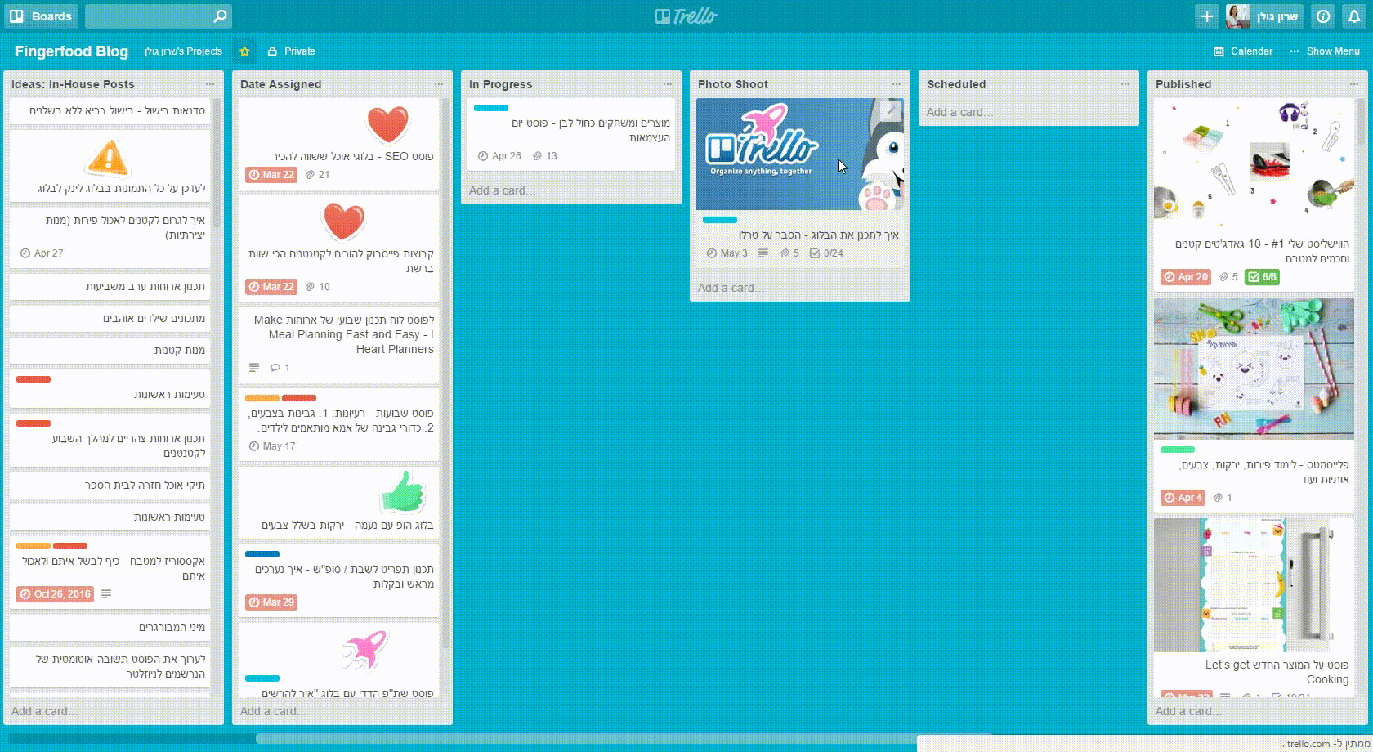The height and width of the screenshot is (752, 1373).
Task: Open the Boards menu button
Action: coord(41,16)
